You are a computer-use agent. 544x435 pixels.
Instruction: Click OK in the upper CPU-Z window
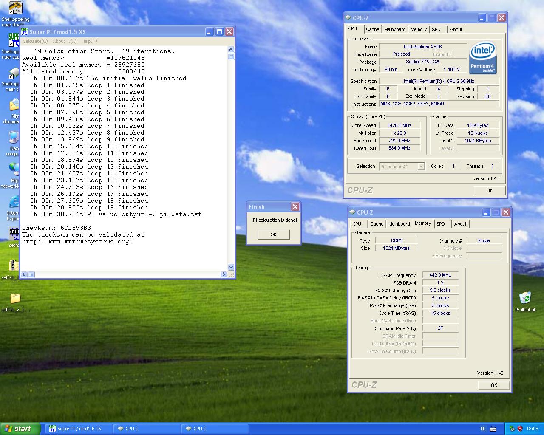coord(490,190)
